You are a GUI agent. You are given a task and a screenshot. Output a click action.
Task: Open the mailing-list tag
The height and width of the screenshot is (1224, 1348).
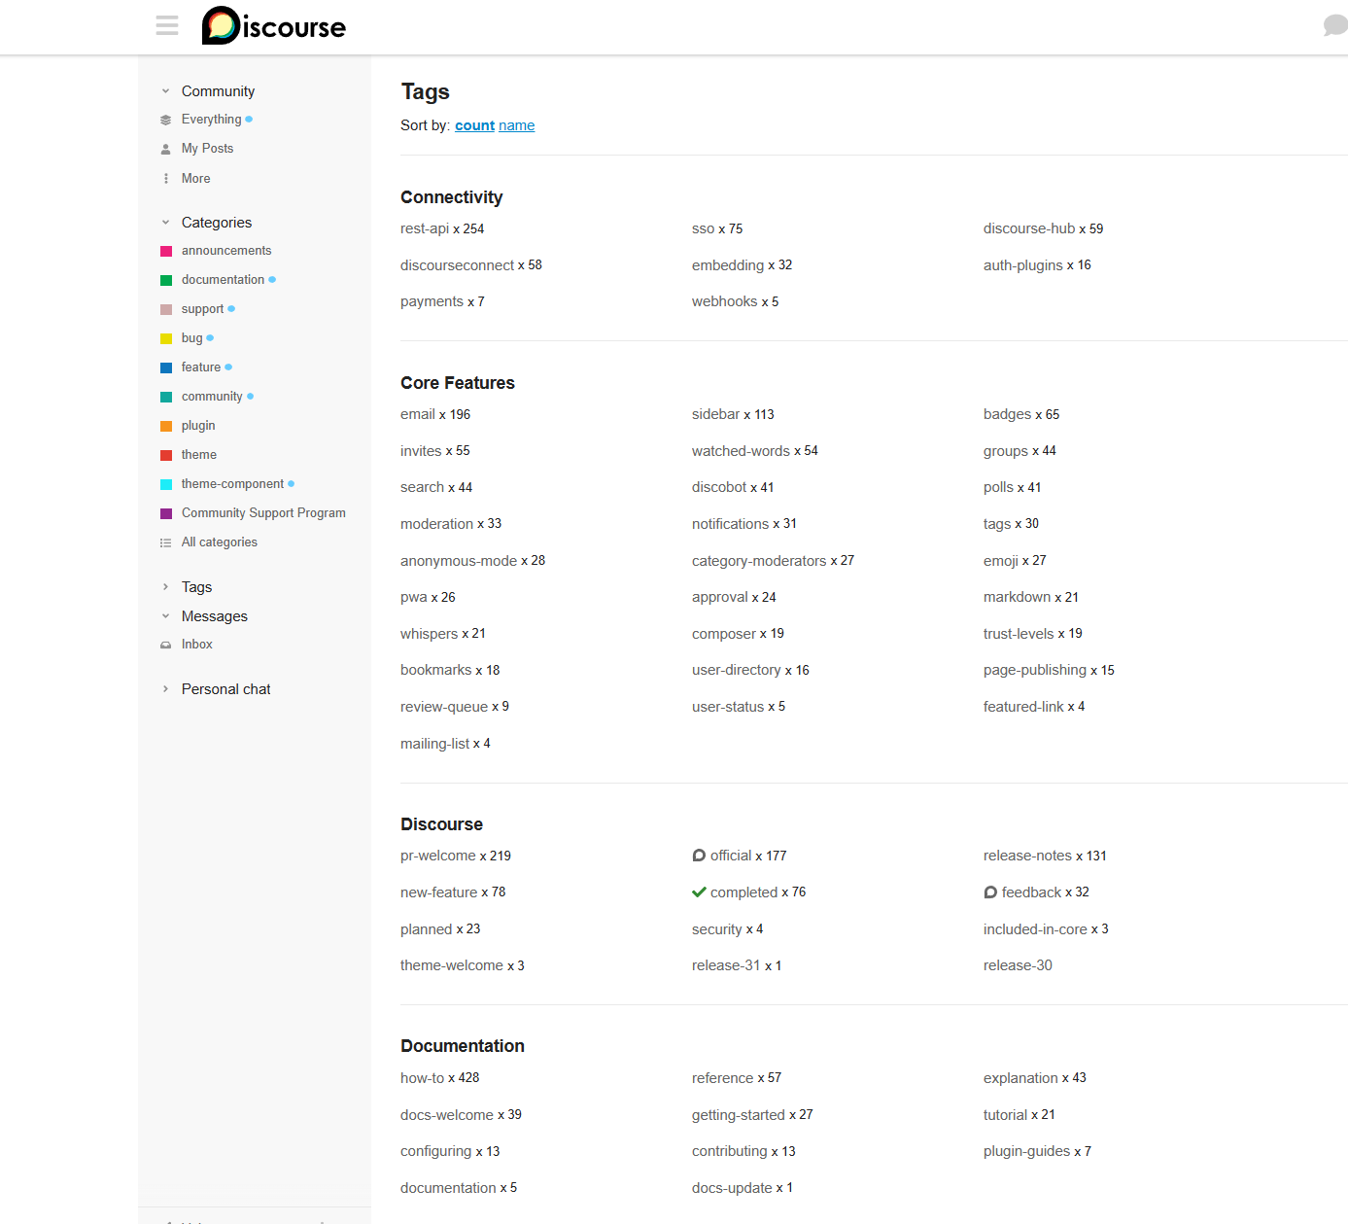point(434,744)
